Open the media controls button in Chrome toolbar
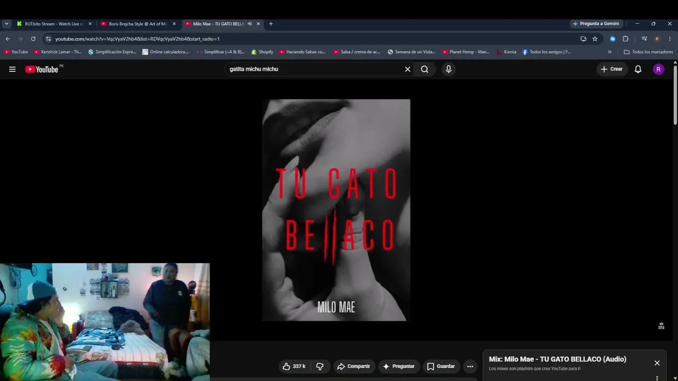Screen dimensions: 678x381 [644, 39]
